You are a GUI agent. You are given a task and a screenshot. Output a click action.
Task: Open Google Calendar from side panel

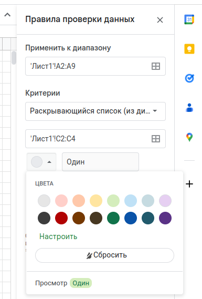click(189, 19)
